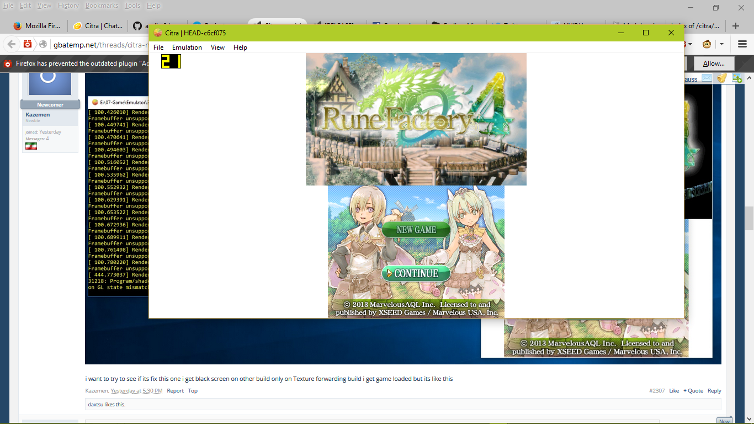
Task: Click the Firefox back arrow button
Action: (11, 44)
